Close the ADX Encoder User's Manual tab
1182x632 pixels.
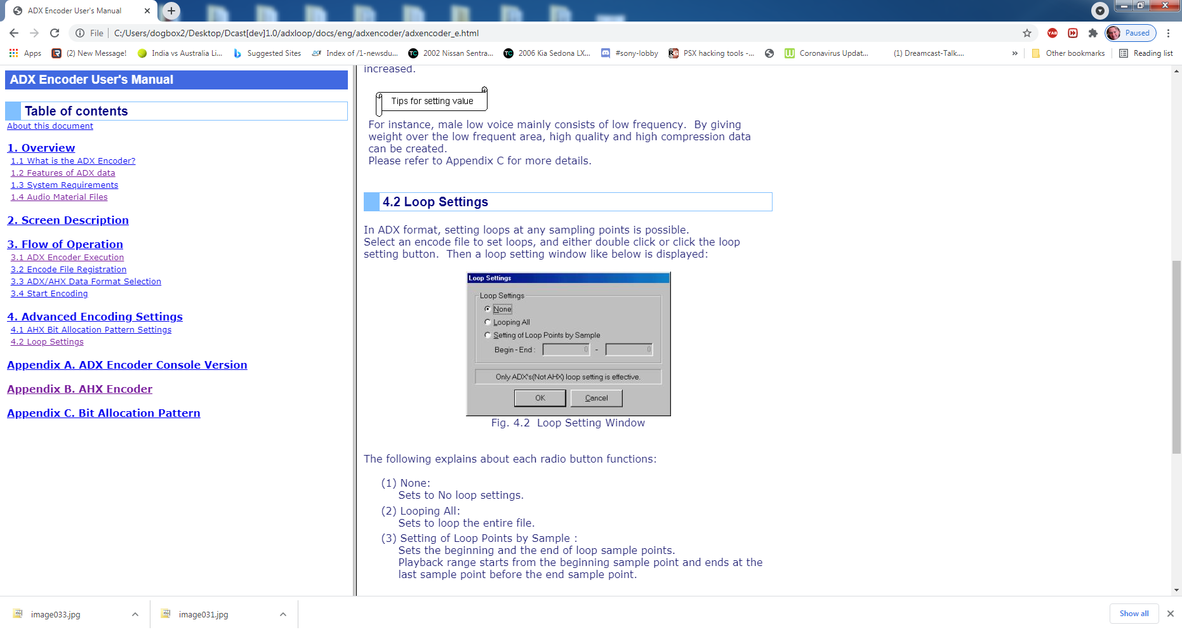[147, 11]
